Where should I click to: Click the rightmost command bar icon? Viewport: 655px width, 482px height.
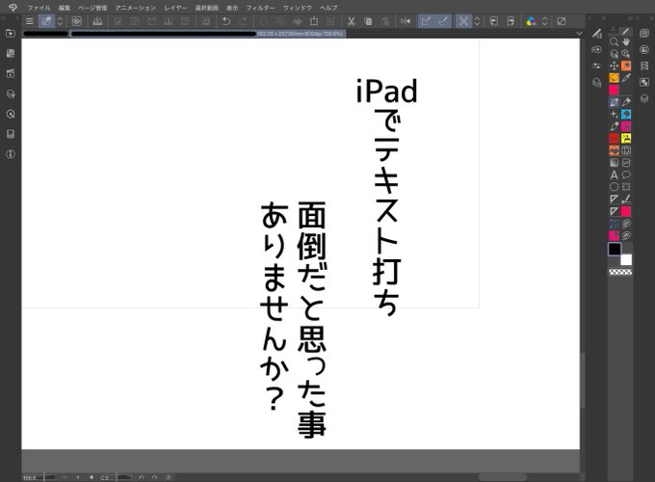pos(561,21)
